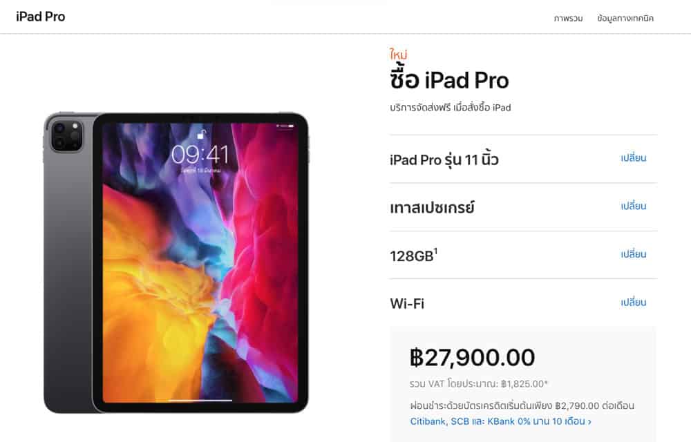
Task: Click the 128GB storage row label
Action: pos(413,256)
